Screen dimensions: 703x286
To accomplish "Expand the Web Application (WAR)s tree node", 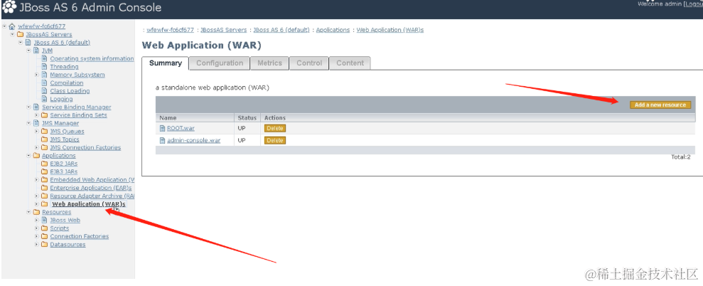I will coord(37,204).
